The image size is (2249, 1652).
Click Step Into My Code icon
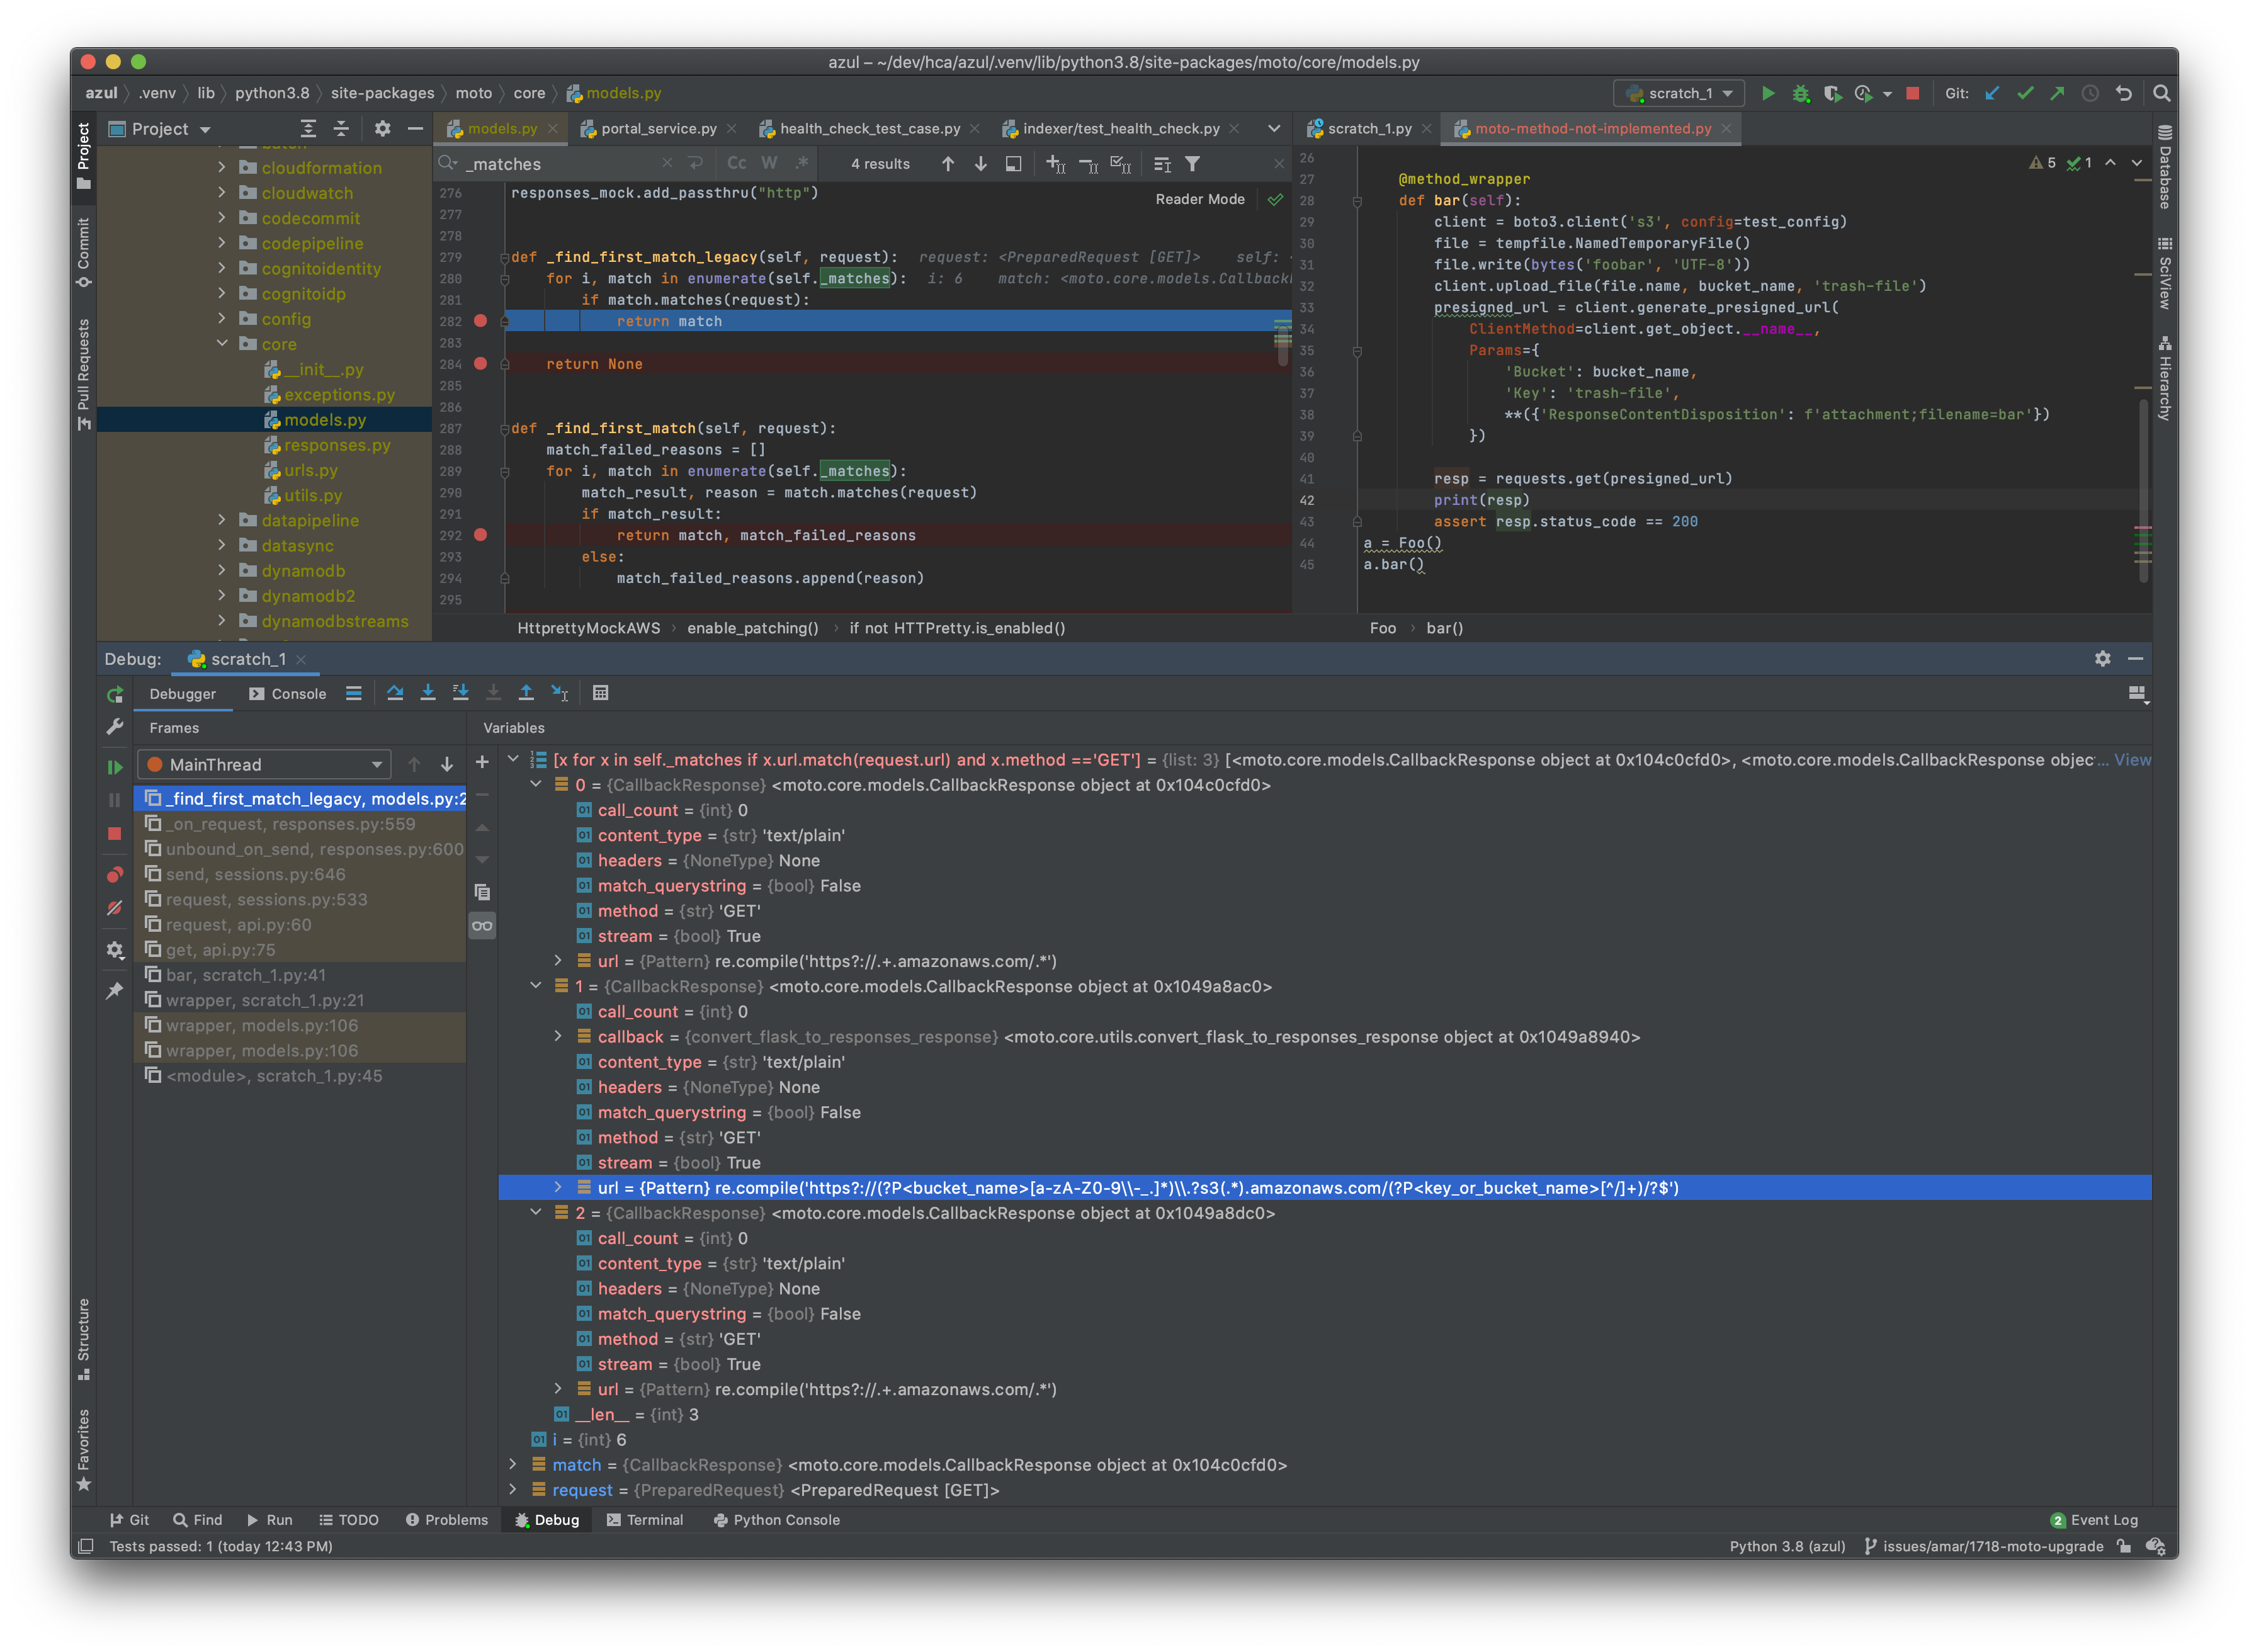[x=461, y=693]
